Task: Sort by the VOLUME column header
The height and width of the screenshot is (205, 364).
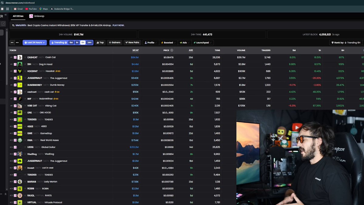Action: coord(241,50)
